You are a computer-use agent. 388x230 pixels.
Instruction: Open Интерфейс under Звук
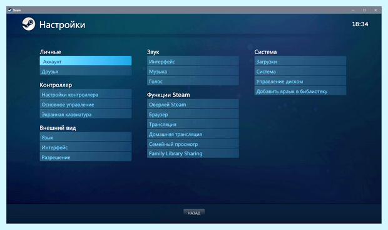pos(193,61)
